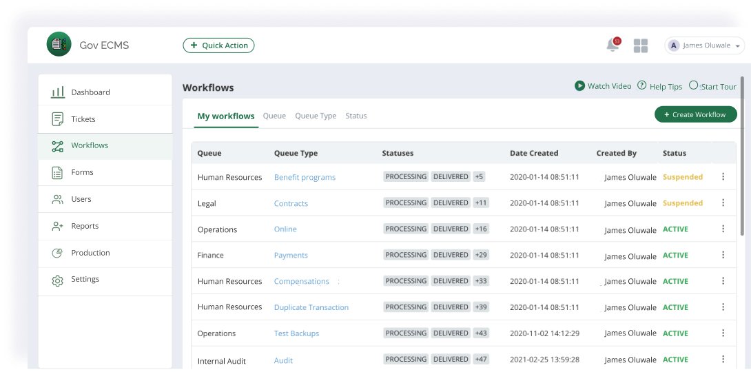The image size is (751, 372).
Task: Select Production in the sidebar
Action: [90, 253]
